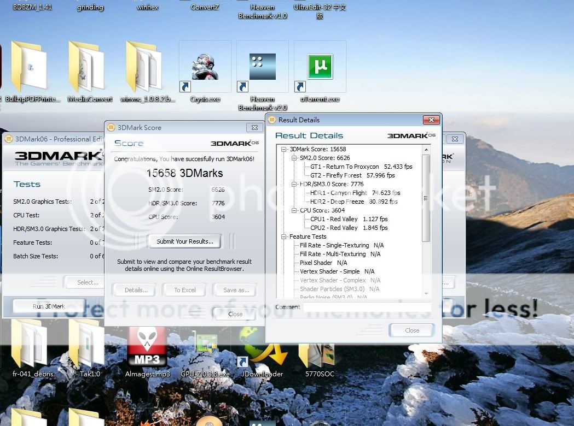
Task: Collapse the CPU Score tree node
Action: 294,210
